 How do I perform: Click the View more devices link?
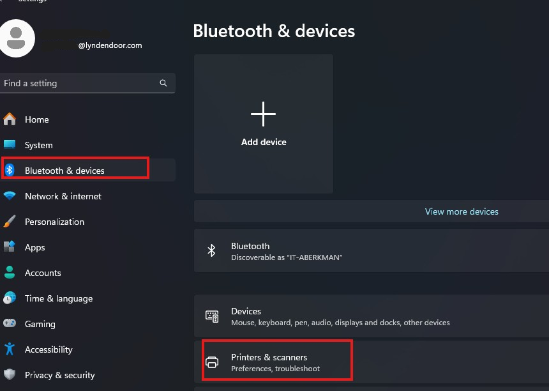(x=462, y=211)
